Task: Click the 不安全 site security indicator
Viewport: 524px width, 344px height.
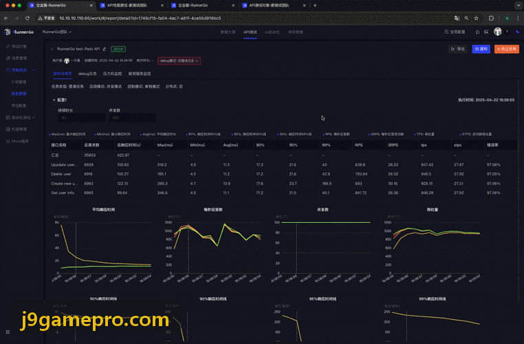Action: tap(46, 19)
